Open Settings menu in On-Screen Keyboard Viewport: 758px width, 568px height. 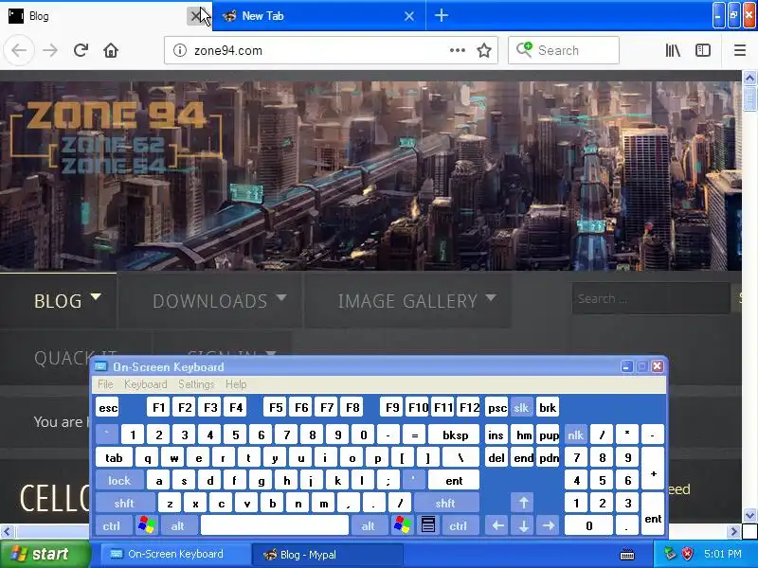click(x=196, y=384)
